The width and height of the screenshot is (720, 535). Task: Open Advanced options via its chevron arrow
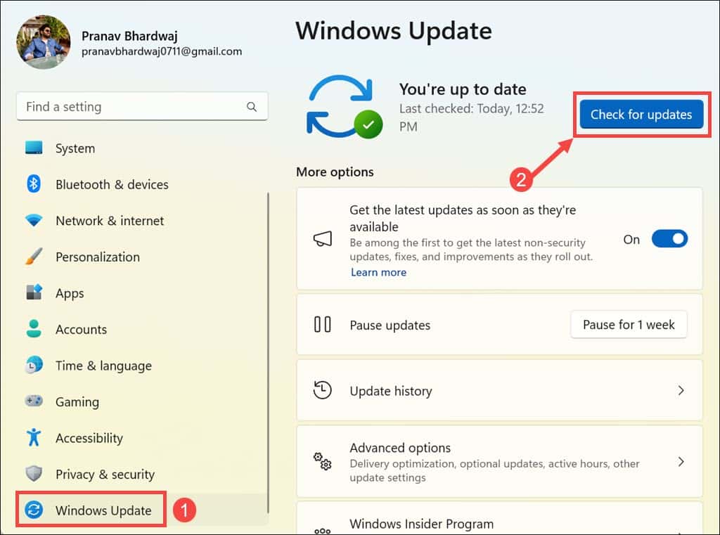pyautogui.click(x=681, y=461)
